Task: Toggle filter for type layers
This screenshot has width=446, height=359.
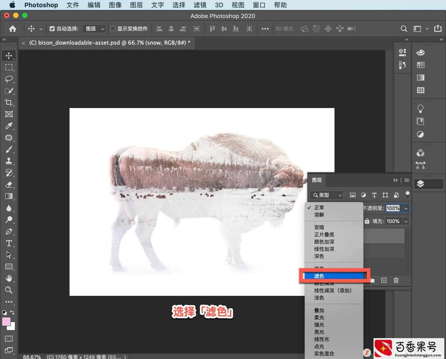Action: click(374, 195)
